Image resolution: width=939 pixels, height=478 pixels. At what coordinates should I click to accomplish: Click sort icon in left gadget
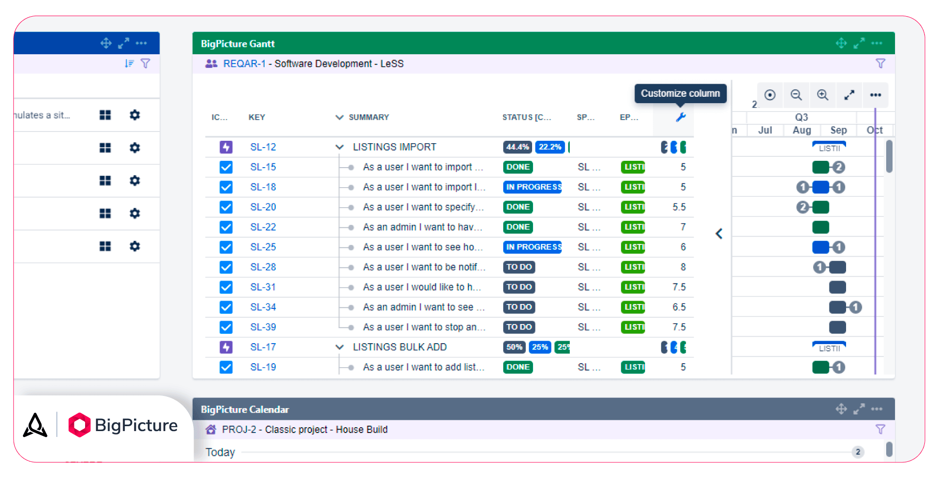pyautogui.click(x=129, y=63)
